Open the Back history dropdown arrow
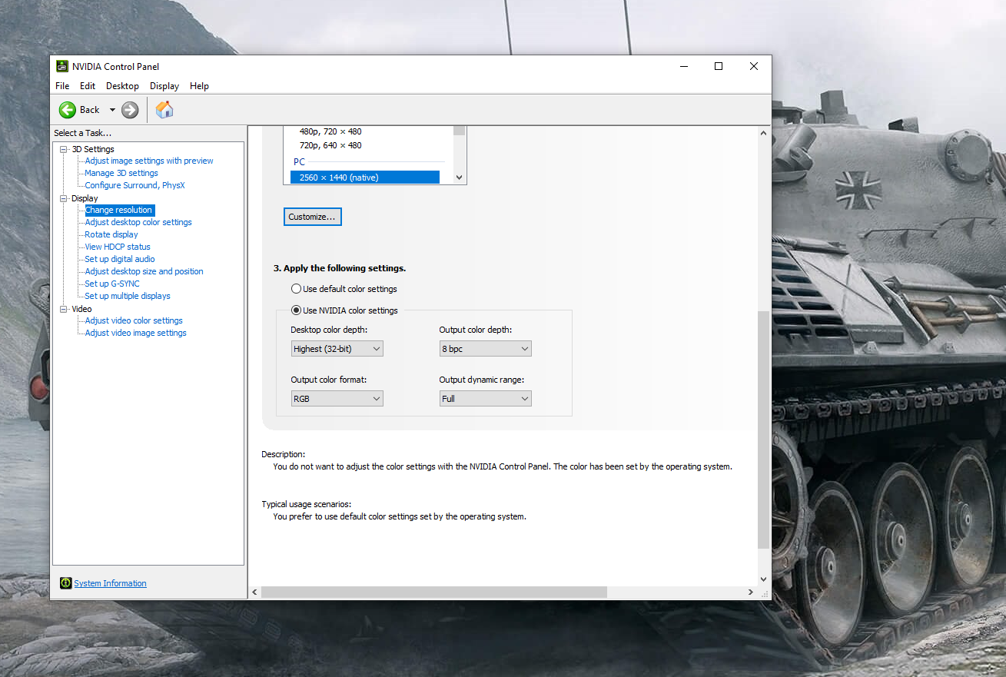Screen dimensions: 1006x677 112,110
